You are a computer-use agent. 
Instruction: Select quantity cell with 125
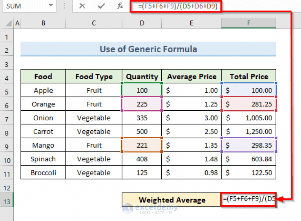142,172
